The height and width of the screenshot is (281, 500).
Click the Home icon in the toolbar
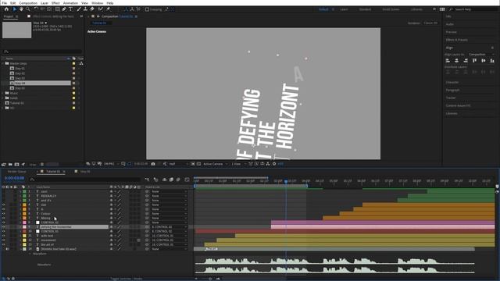[x=6, y=9]
